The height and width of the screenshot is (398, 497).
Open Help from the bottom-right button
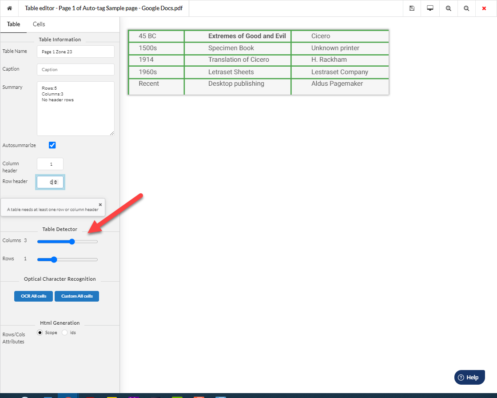(x=469, y=377)
